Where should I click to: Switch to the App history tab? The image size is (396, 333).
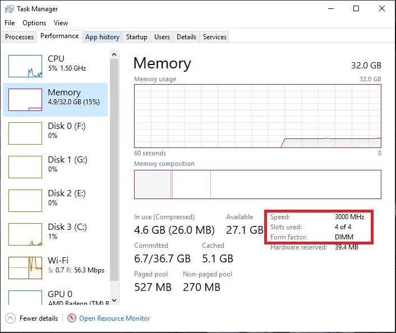pos(102,37)
